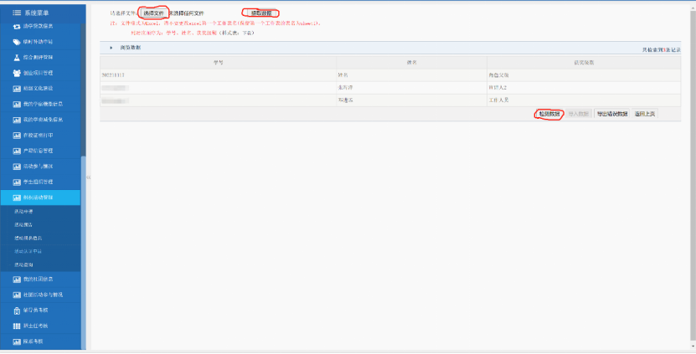The width and height of the screenshot is (696, 354).
Task: Click 返回上页 to go back
Action: [645, 113]
